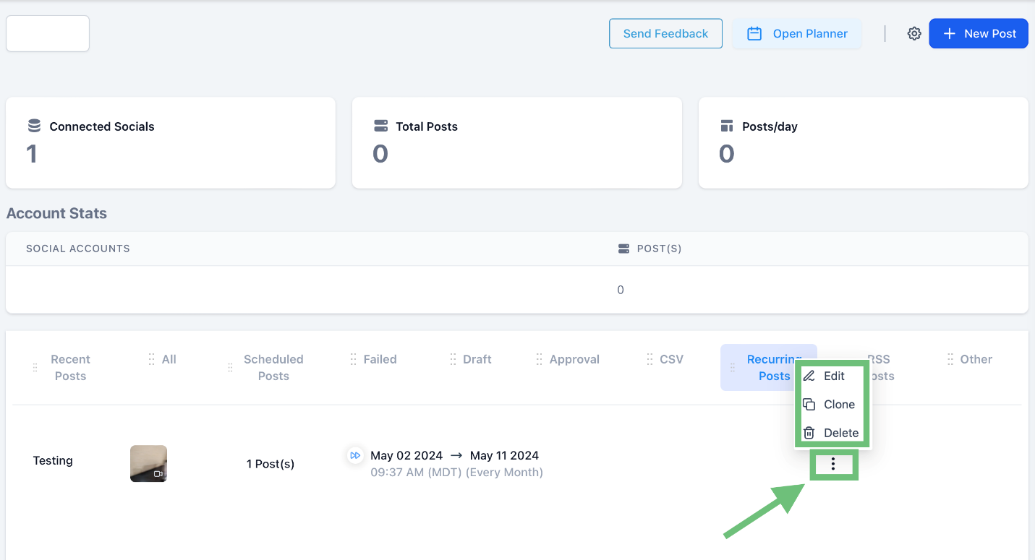
Task: Open the Scheduled Posts tab
Action: (273, 368)
